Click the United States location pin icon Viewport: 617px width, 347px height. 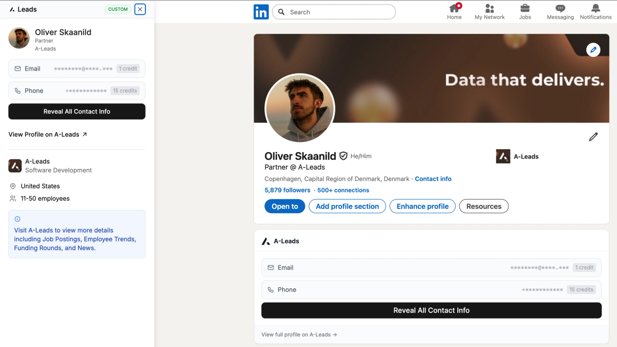(13, 186)
